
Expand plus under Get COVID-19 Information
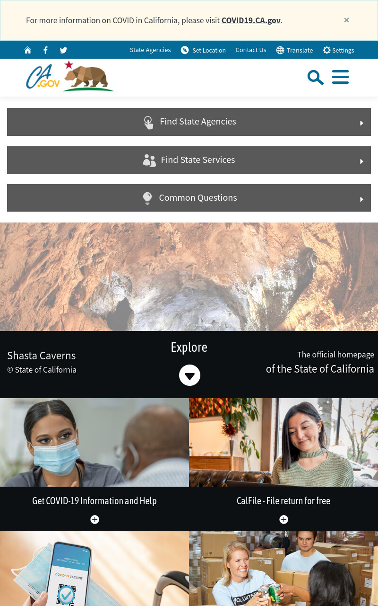coord(94,520)
